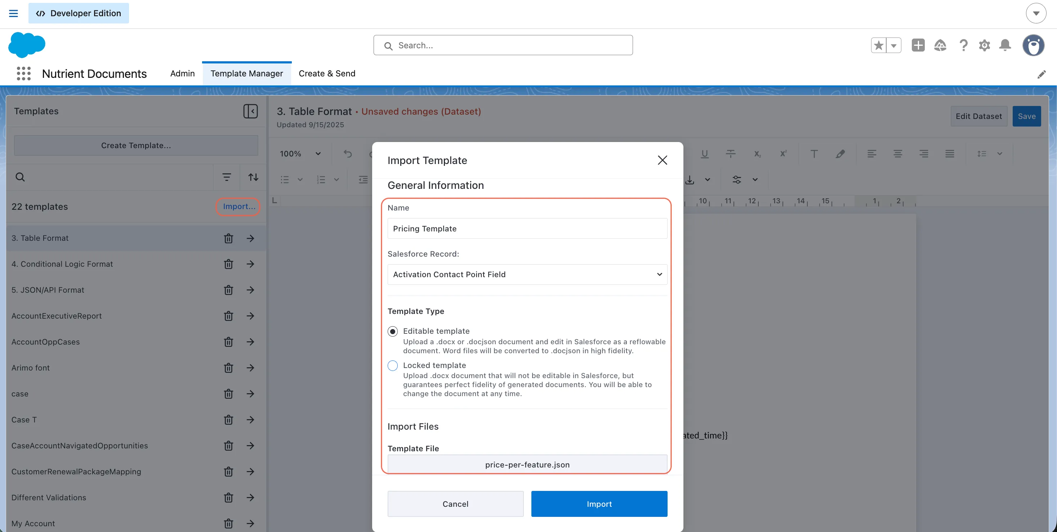Screen dimensions: 1057x532
Task: Select the 4. Conditional Logic Format template
Action: (135, 264)
